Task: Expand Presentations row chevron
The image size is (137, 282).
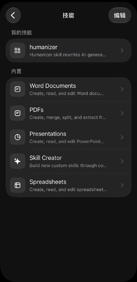Action: (122, 137)
